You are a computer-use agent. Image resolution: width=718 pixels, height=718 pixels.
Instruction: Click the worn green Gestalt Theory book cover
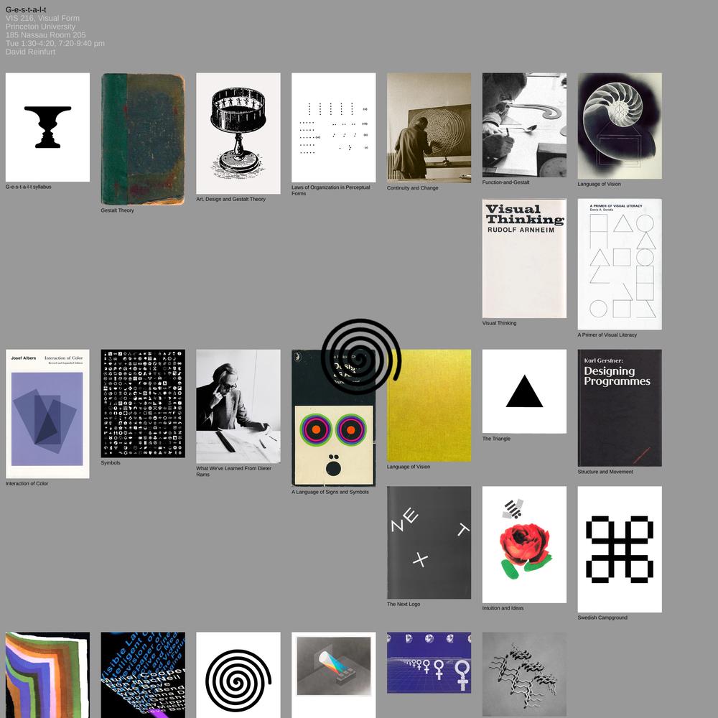[x=143, y=139]
